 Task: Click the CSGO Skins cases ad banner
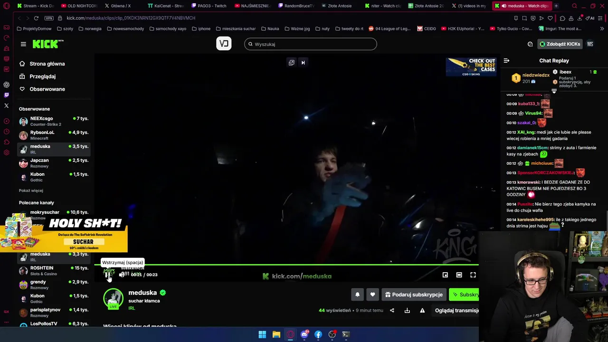click(471, 67)
